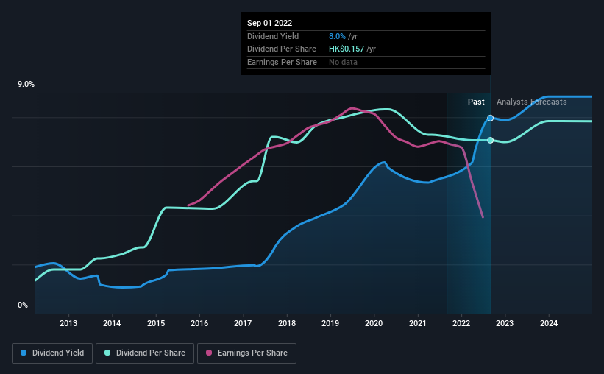The height and width of the screenshot is (374, 604).
Task: Toggle the Earnings Per Share legend button
Action: 246,353
